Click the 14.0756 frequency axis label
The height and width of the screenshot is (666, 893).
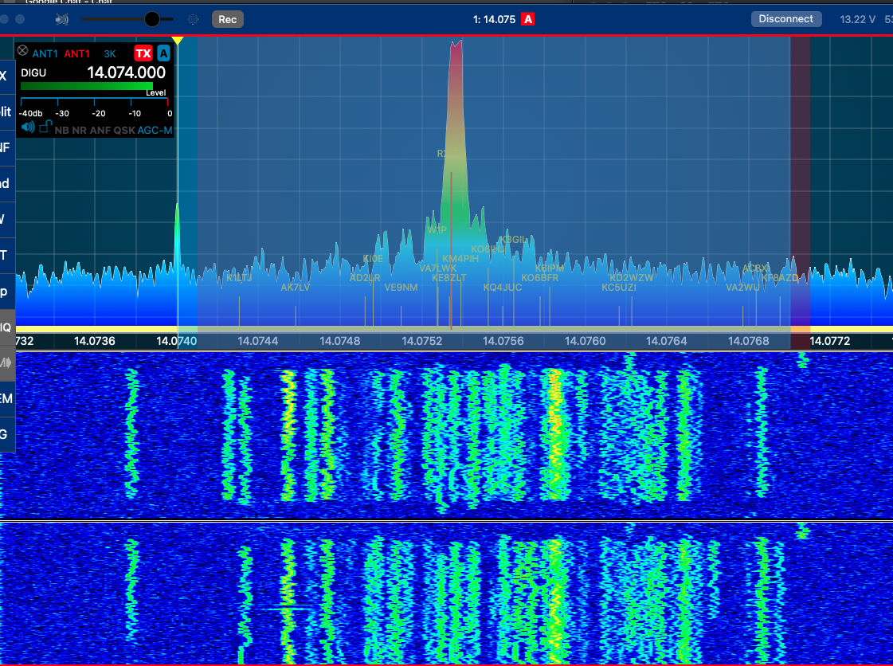click(503, 341)
